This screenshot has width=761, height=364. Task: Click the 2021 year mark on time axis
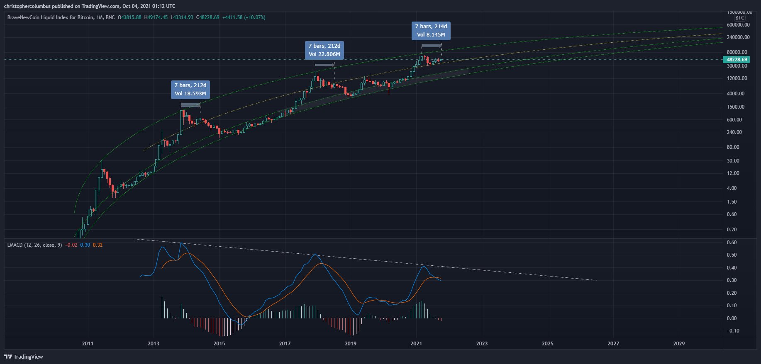pyautogui.click(x=416, y=343)
